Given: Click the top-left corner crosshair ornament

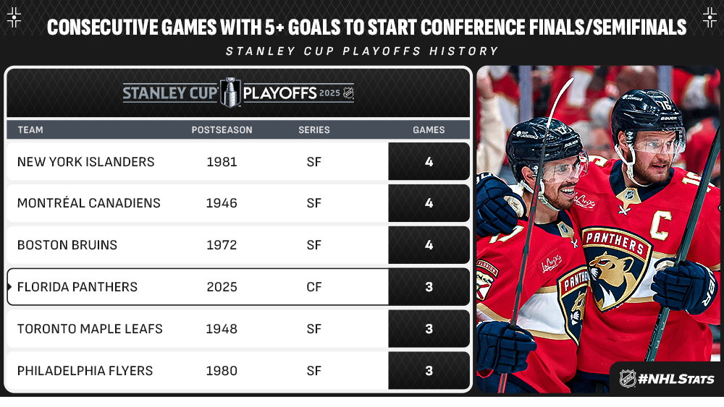Looking at the screenshot, I should pos(14,17).
